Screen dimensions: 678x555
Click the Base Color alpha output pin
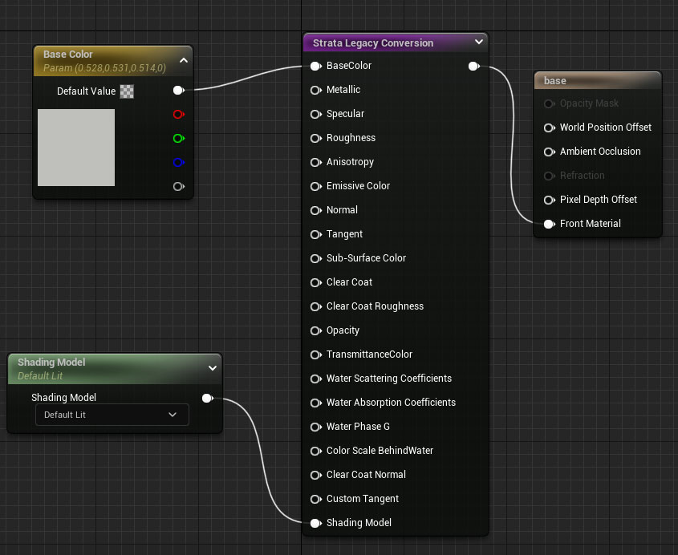[x=179, y=187]
